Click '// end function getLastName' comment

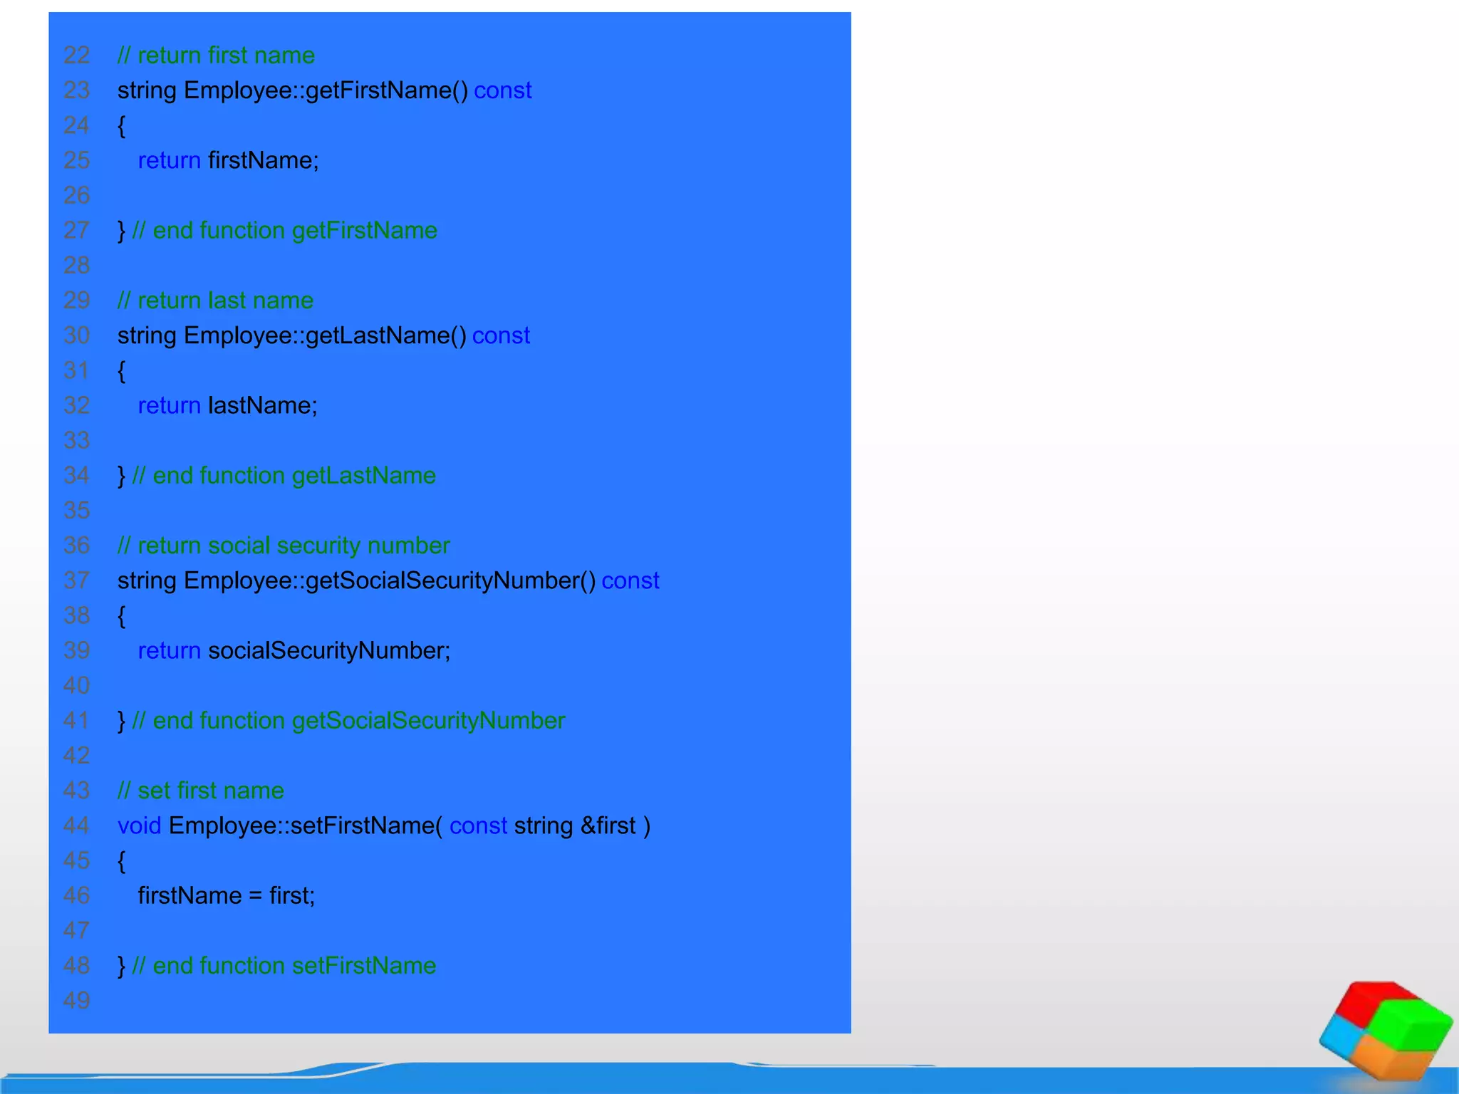[x=284, y=476]
